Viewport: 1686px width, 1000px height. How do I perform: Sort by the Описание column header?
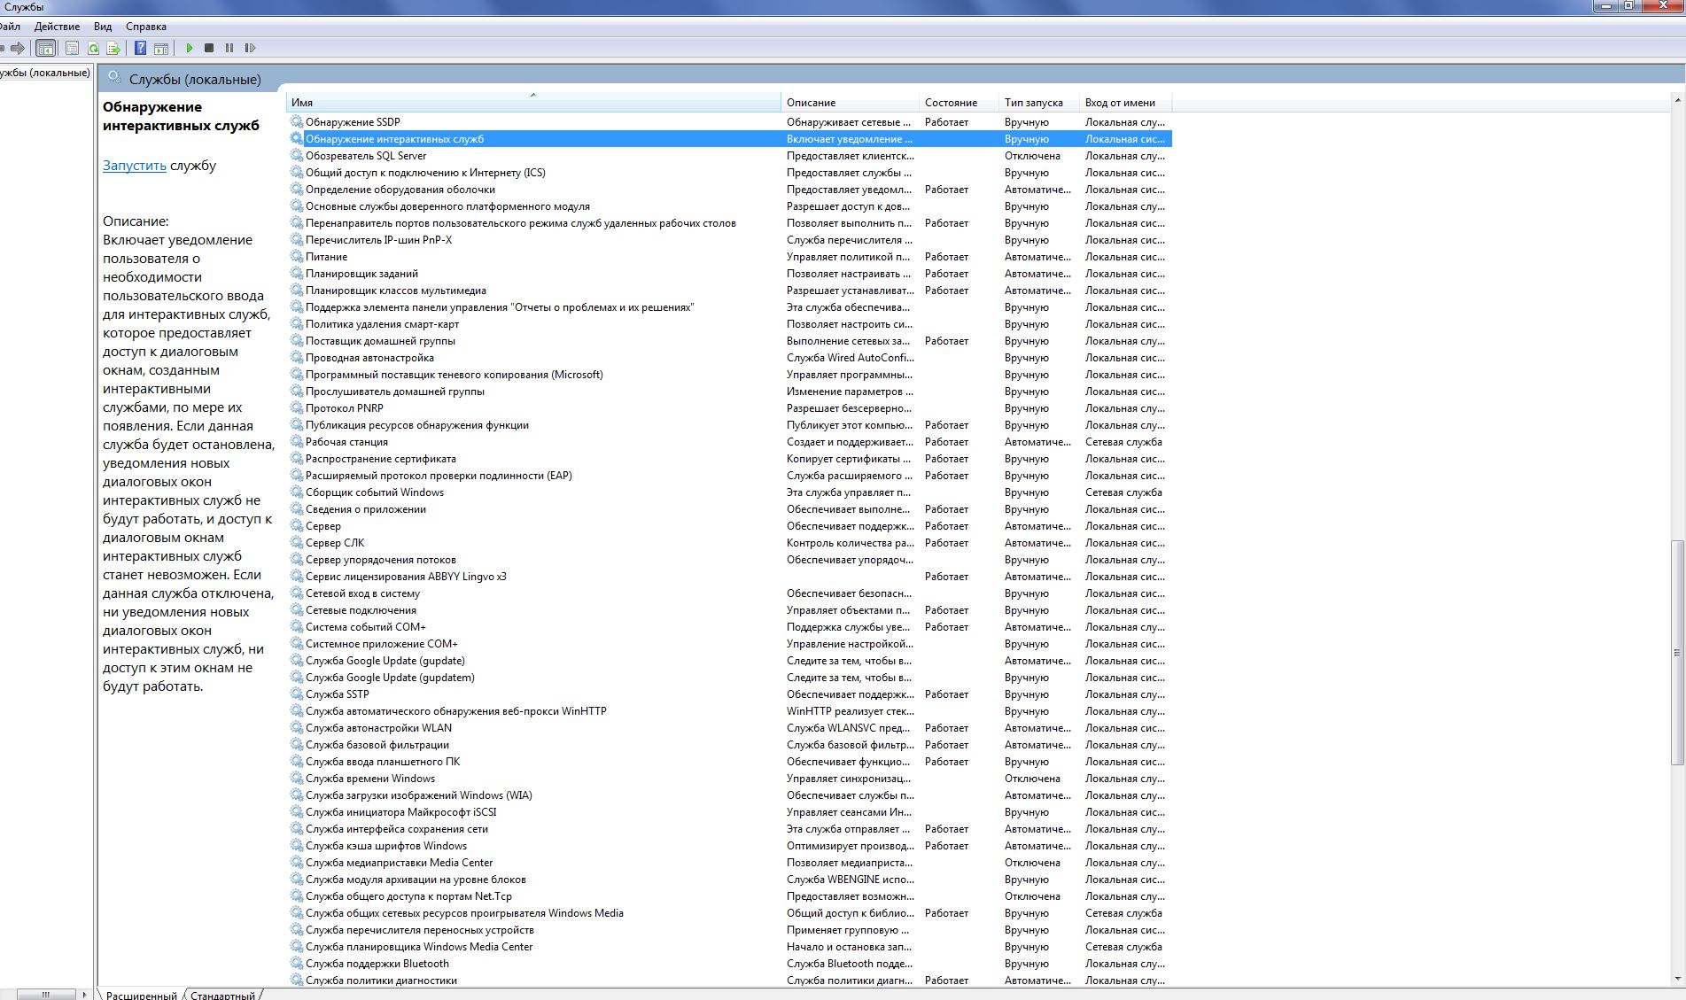pyautogui.click(x=850, y=103)
